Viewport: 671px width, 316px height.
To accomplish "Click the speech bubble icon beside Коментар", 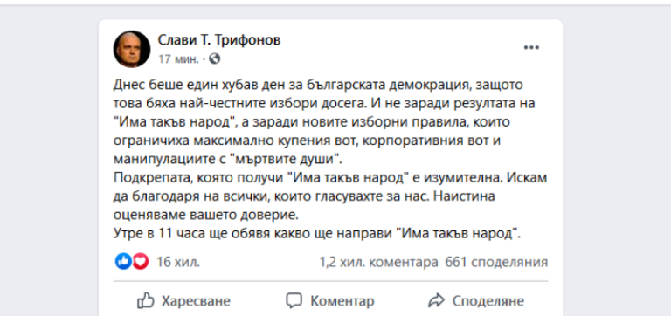I will tap(294, 300).
